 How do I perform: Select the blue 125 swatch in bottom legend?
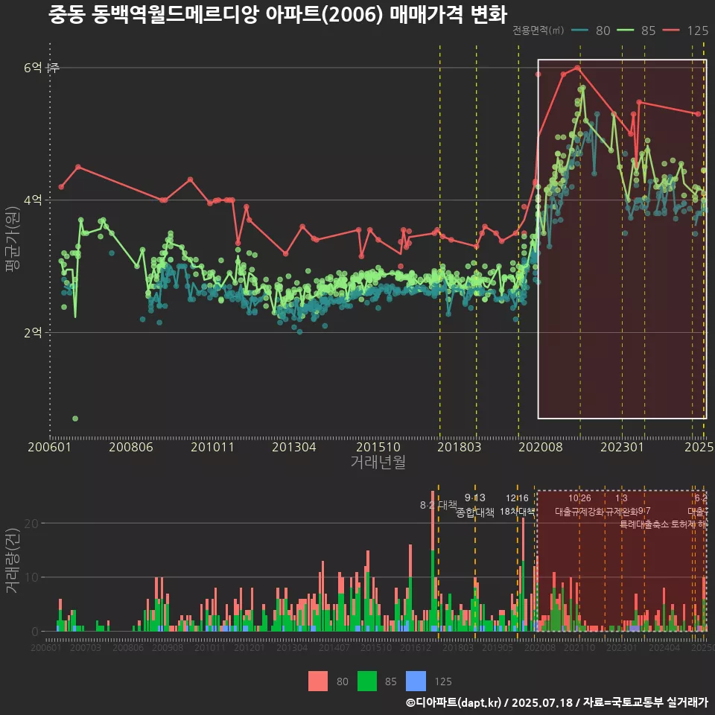416,681
